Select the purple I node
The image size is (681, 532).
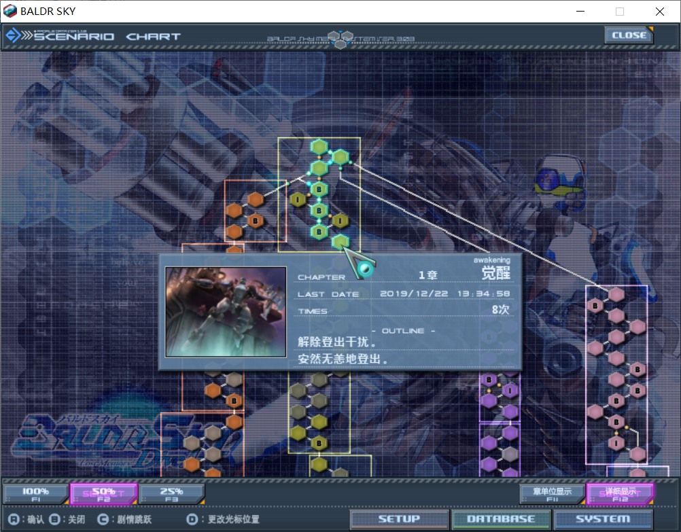(x=510, y=391)
